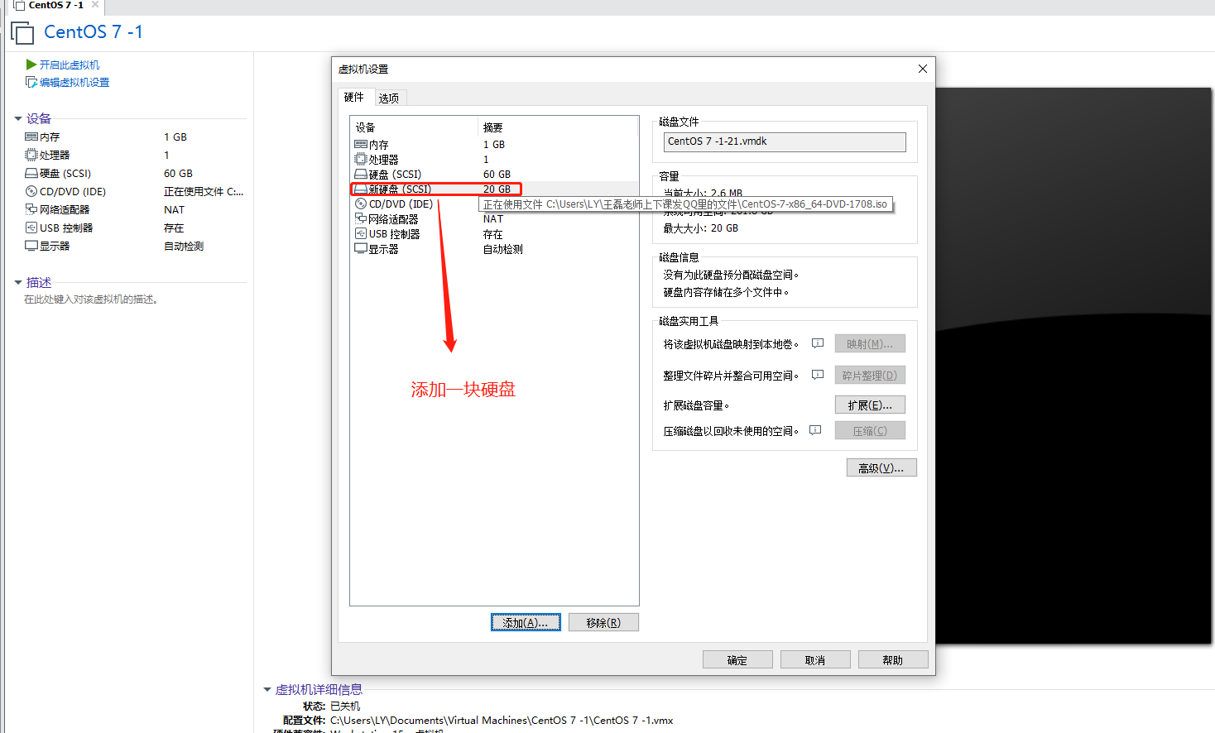Screen dimensions: 1215x733
Task: Select USB 控制器 icon in dialog hardware list
Action: coord(361,233)
